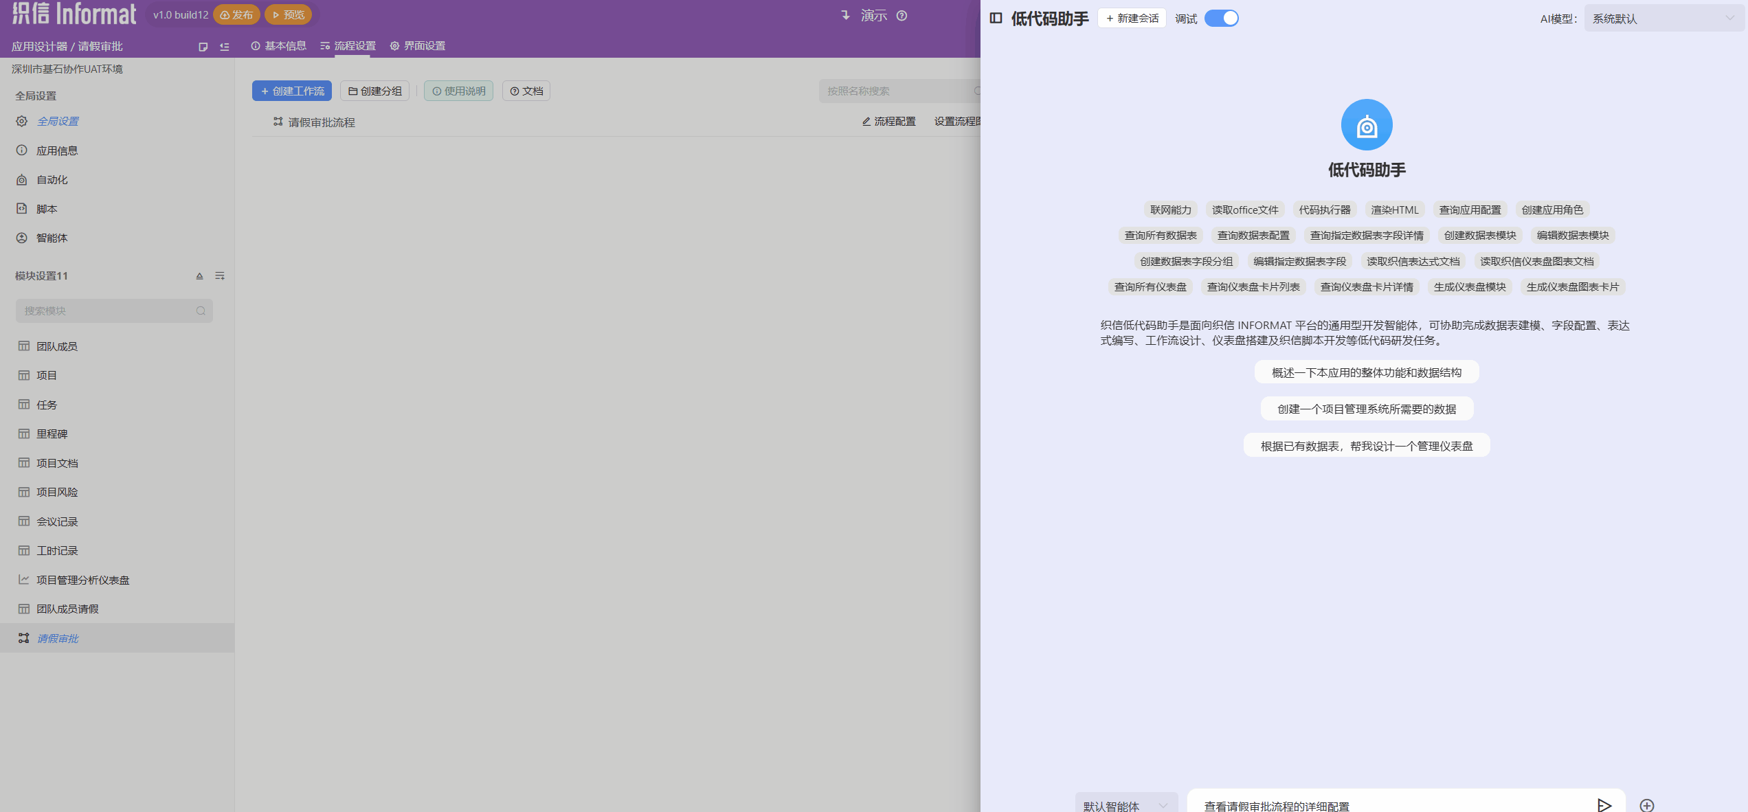Open the AI模型 系统默认 dropdown
Image resolution: width=1748 pixels, height=812 pixels.
pos(1664,19)
